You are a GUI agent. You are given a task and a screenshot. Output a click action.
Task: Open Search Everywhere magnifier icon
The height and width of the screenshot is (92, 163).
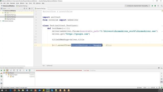(161, 6)
